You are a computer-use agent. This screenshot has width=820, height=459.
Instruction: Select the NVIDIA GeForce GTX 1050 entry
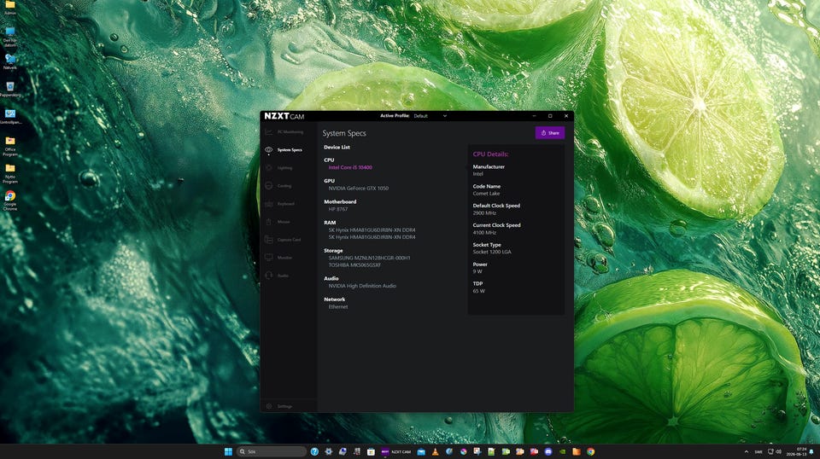point(358,188)
